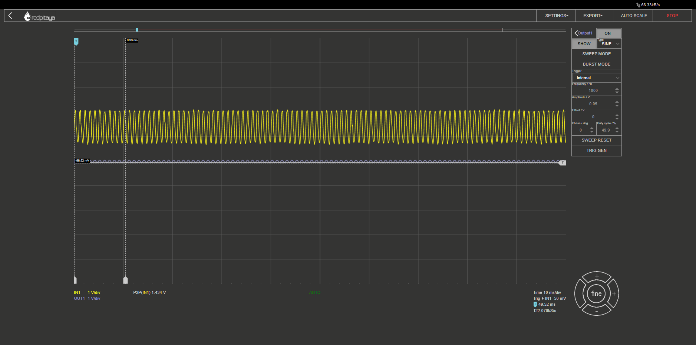The height and width of the screenshot is (345, 696).
Task: Click the SWEEP MODE button
Action: click(x=596, y=54)
